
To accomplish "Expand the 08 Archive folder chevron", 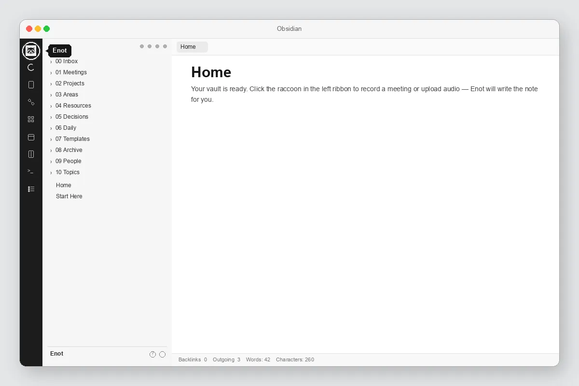I will (x=51, y=151).
